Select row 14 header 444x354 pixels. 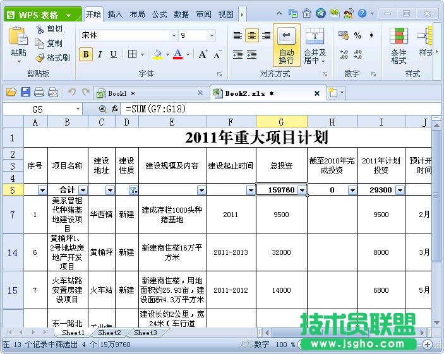click(13, 252)
